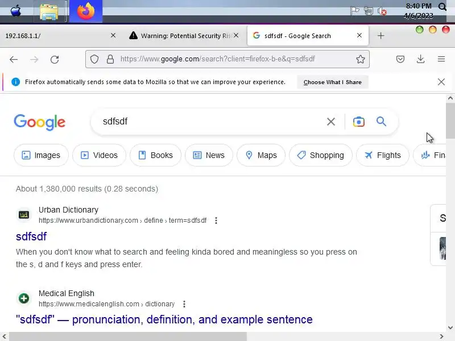Open more options for Urban Dictionary result
The height and width of the screenshot is (341, 455).
(216, 221)
